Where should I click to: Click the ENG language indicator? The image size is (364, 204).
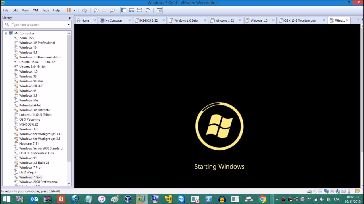coord(337,199)
